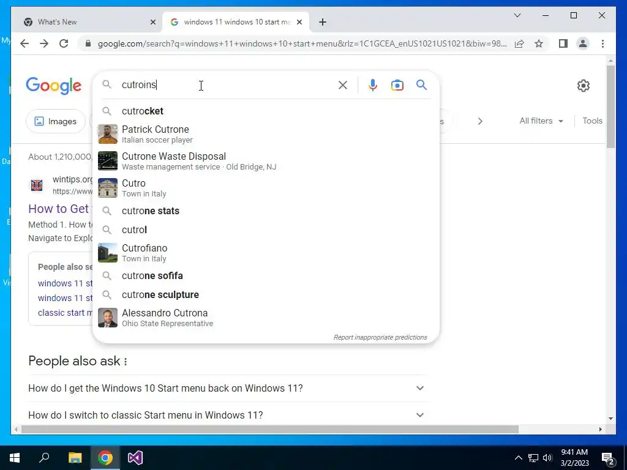627x470 pixels.
Task: Click the horizontal scrollbar right arrow
Action: pyautogui.click(x=601, y=430)
